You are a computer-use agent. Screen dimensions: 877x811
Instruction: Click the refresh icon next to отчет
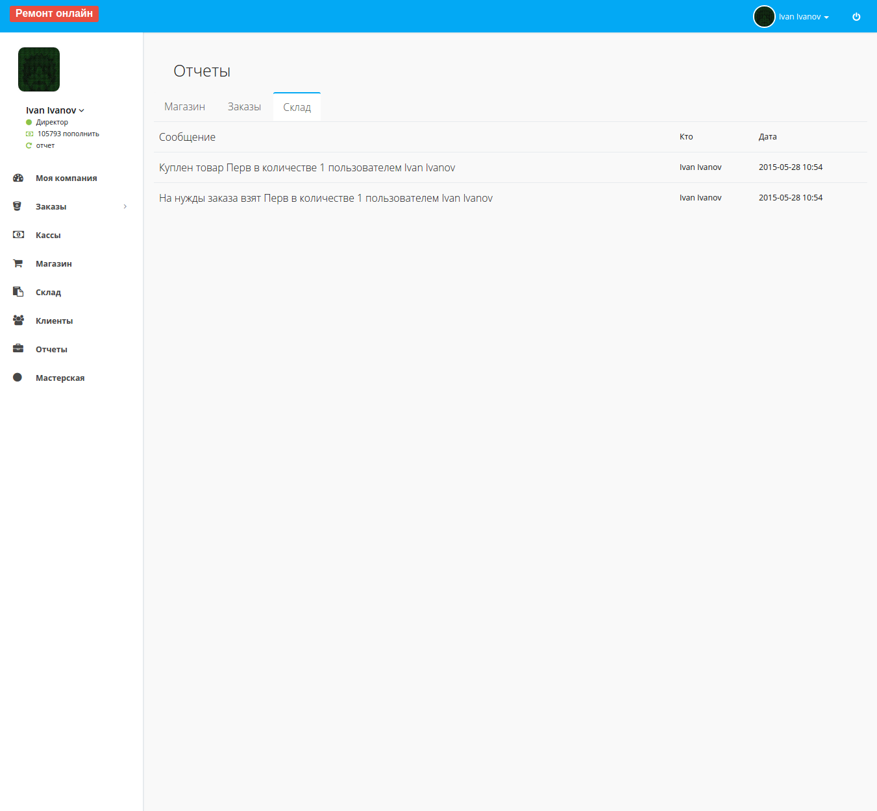(x=29, y=145)
